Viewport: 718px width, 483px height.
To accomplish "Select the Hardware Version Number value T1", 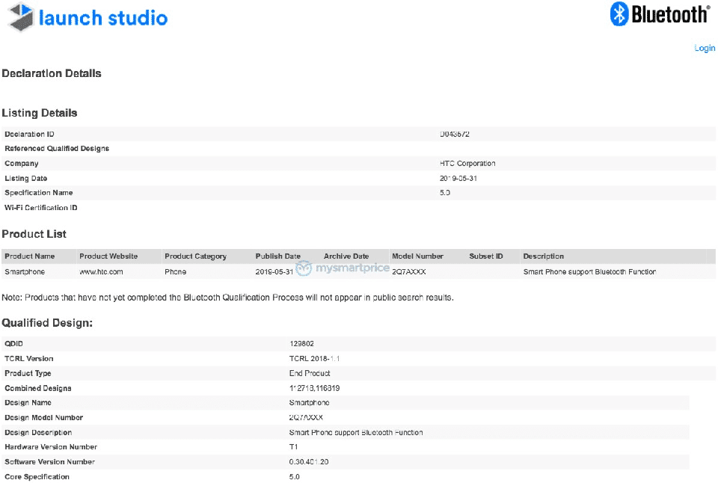I will (293, 447).
